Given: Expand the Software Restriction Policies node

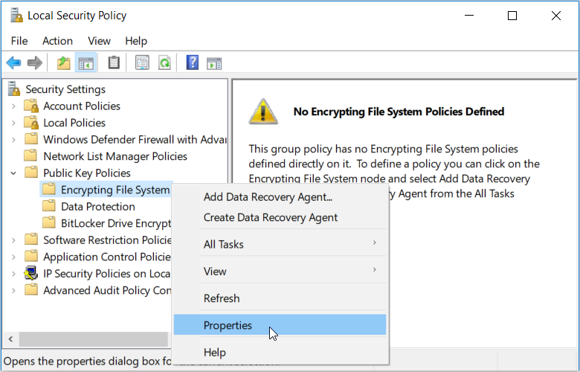Looking at the screenshot, I should 13,240.
